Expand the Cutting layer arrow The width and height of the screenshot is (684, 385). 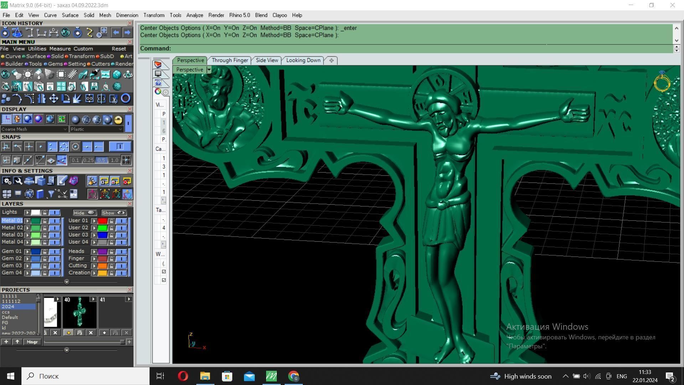(x=94, y=266)
